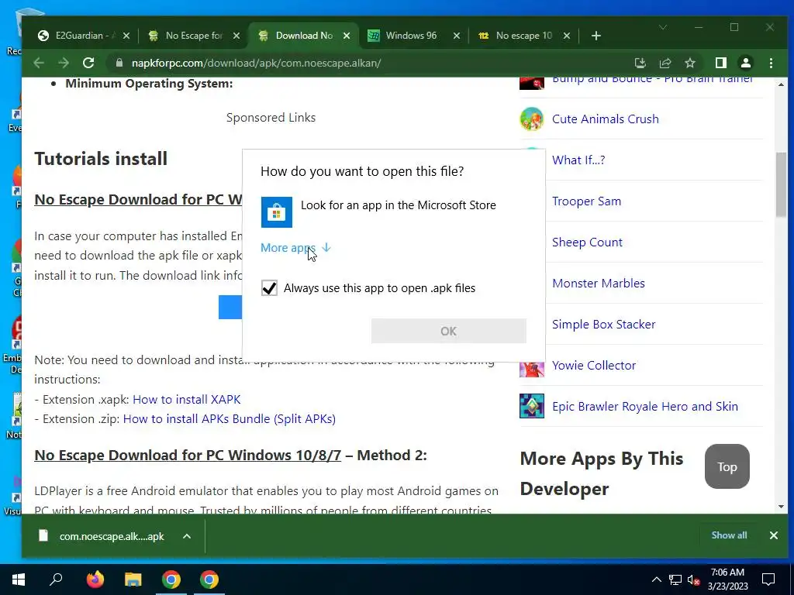Open the Simple Box Stacker link
The width and height of the screenshot is (794, 595).
(x=603, y=324)
